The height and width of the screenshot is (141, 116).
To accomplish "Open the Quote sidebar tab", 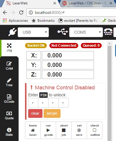I will (x=9, y=115).
